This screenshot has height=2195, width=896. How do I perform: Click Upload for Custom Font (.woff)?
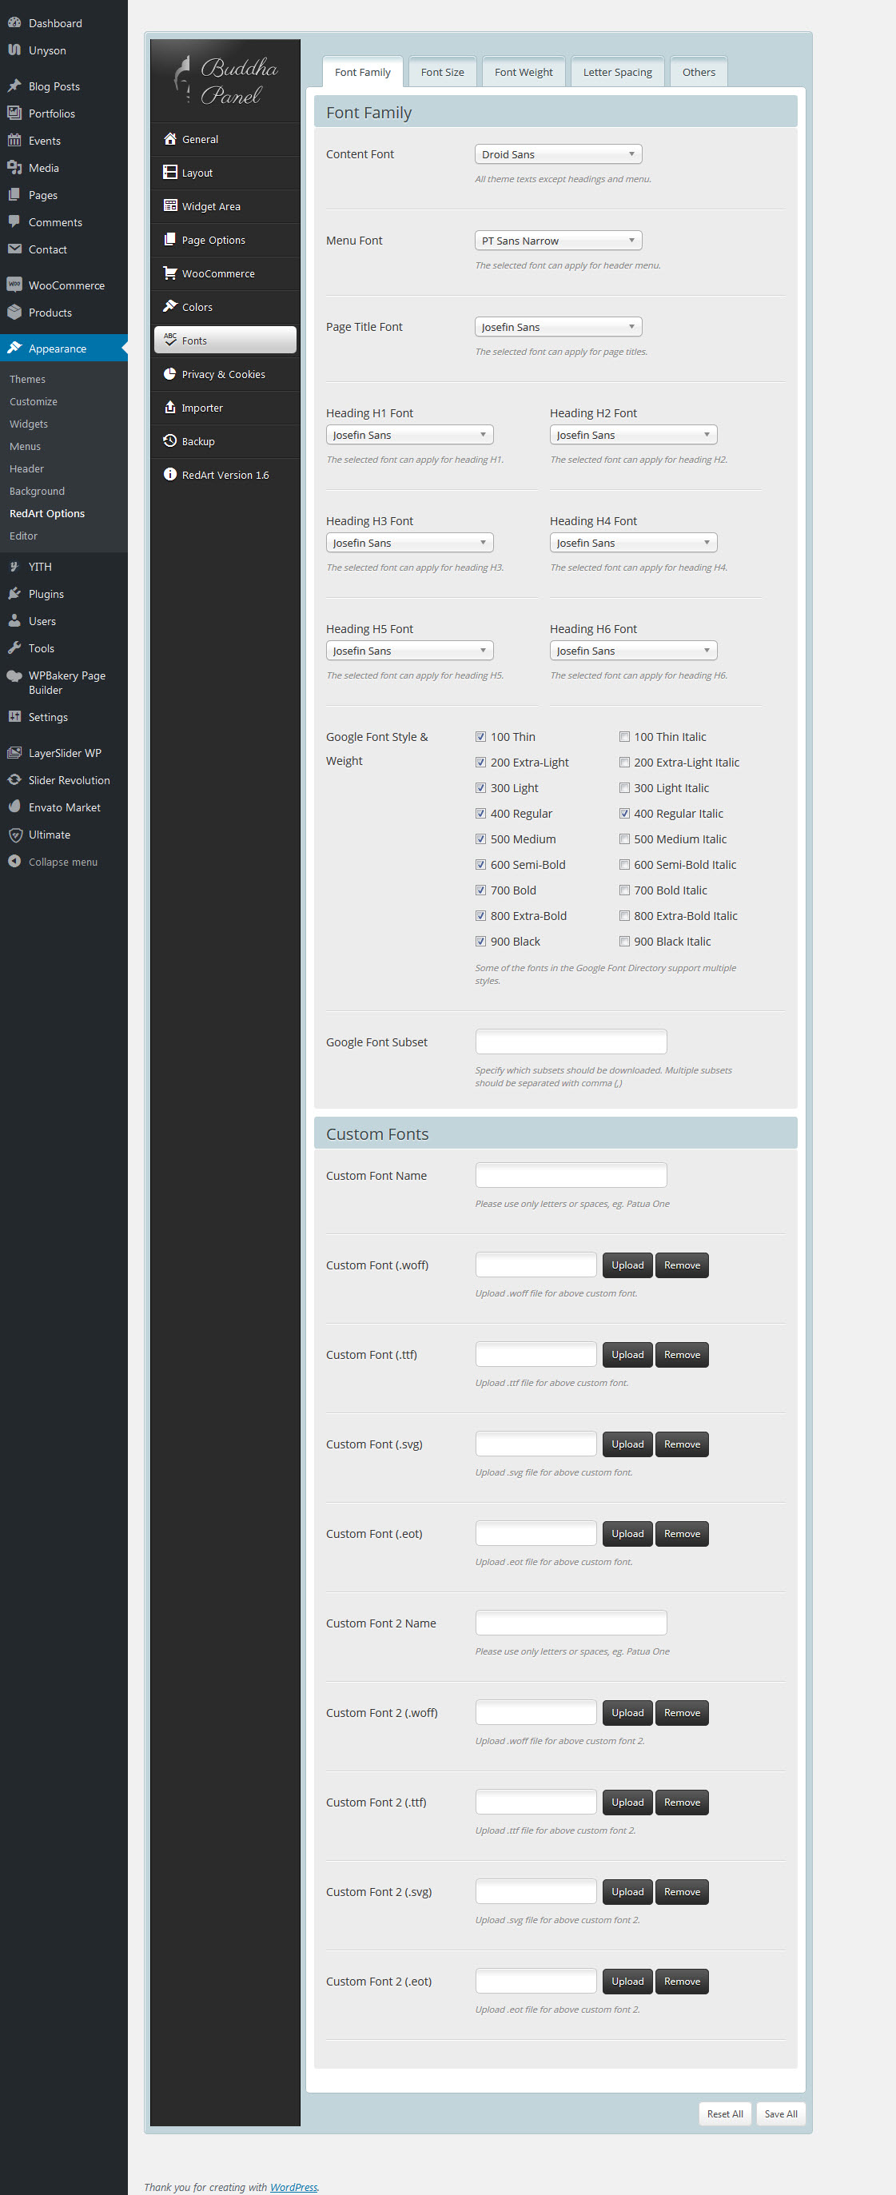pos(627,1265)
